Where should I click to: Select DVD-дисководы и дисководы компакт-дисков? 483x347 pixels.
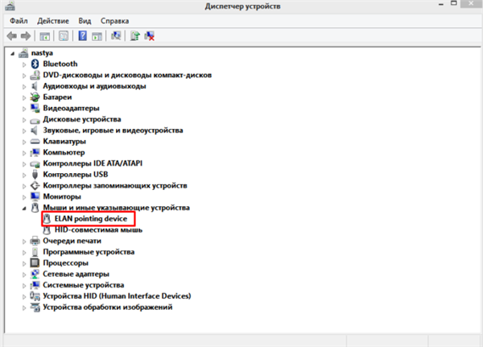(127, 75)
